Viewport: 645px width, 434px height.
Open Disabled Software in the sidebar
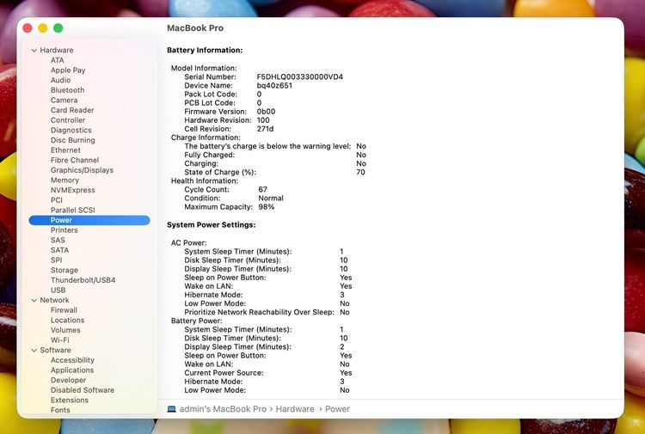pos(83,390)
